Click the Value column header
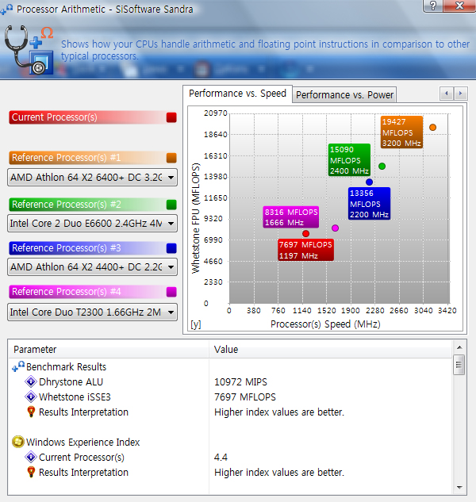 [331, 349]
